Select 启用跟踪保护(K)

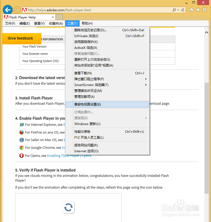(108, 42)
